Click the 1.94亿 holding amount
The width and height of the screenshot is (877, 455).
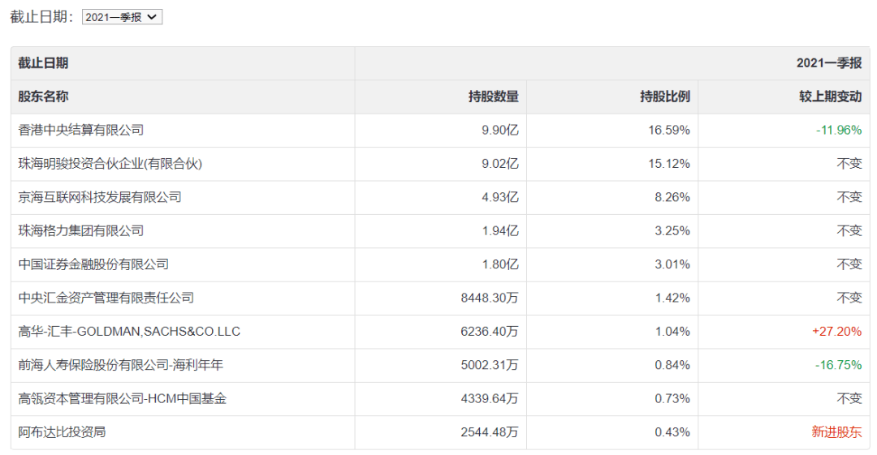(500, 231)
